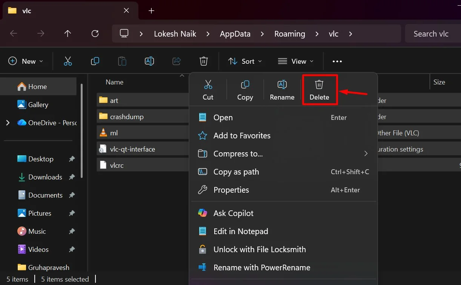Go forward with the forward arrow
The width and height of the screenshot is (461, 285).
click(x=41, y=34)
